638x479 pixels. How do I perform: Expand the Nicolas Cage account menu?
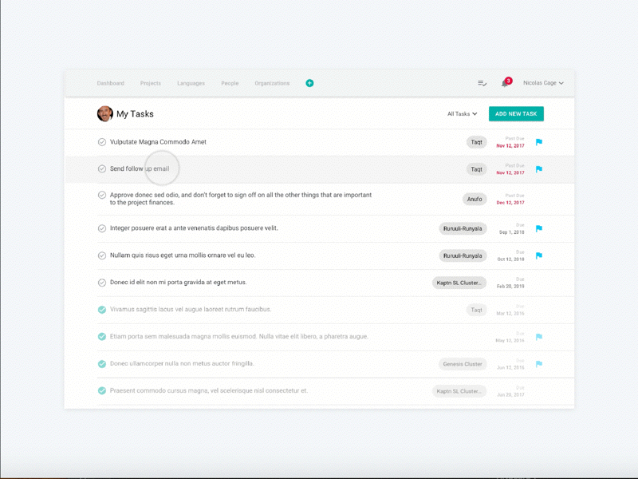pos(543,83)
